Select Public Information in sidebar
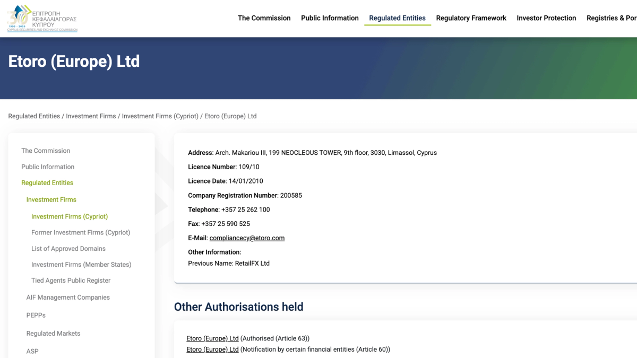This screenshot has width=637, height=358. [x=48, y=167]
